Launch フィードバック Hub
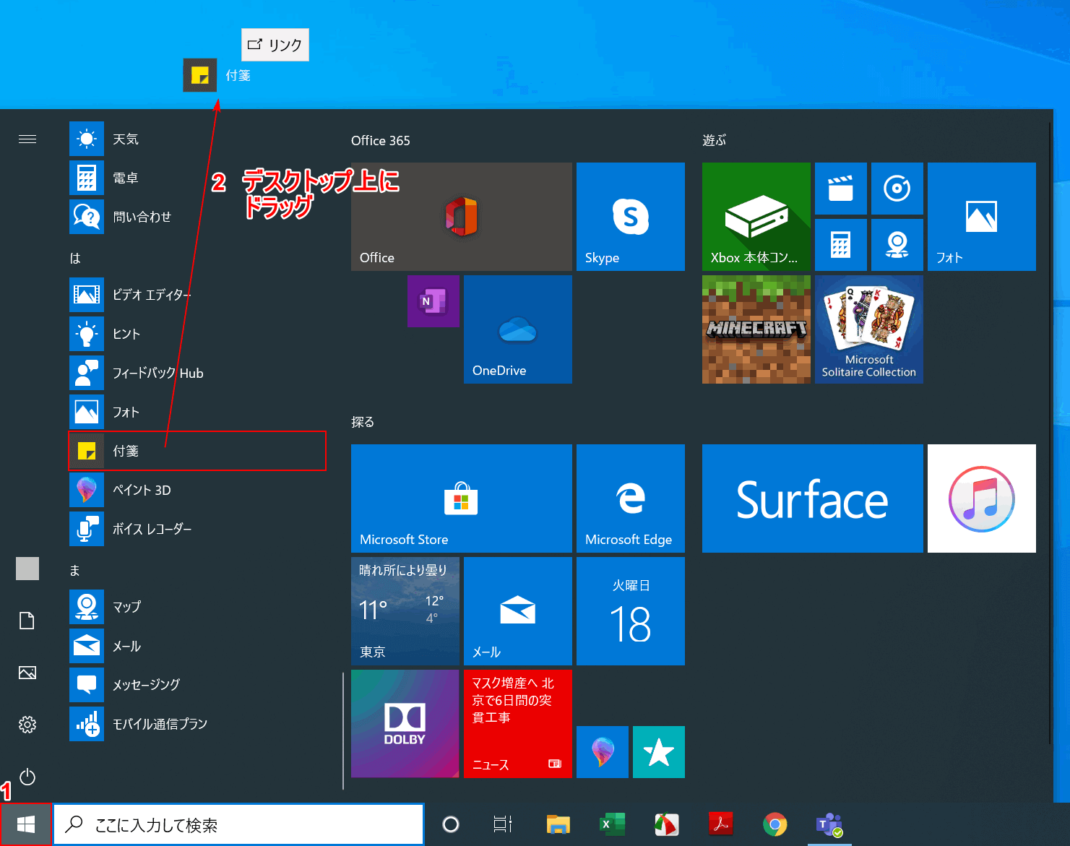The width and height of the screenshot is (1070, 846). click(x=197, y=373)
